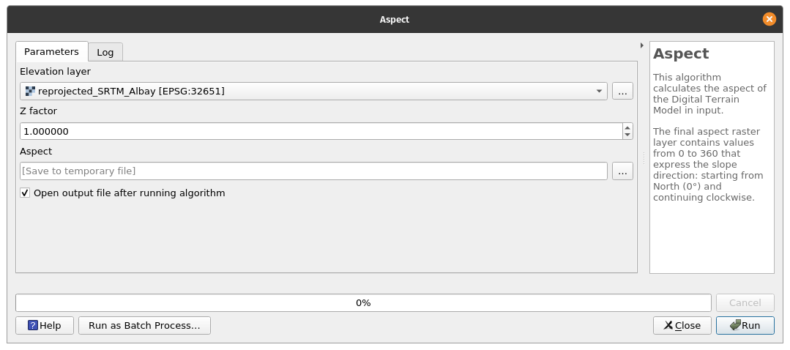Click the Cancel button

point(745,302)
